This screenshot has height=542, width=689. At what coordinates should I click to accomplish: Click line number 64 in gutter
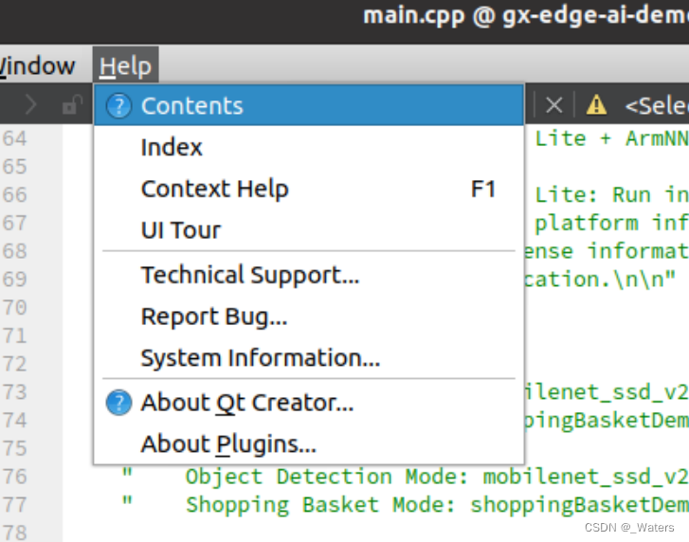(x=15, y=138)
